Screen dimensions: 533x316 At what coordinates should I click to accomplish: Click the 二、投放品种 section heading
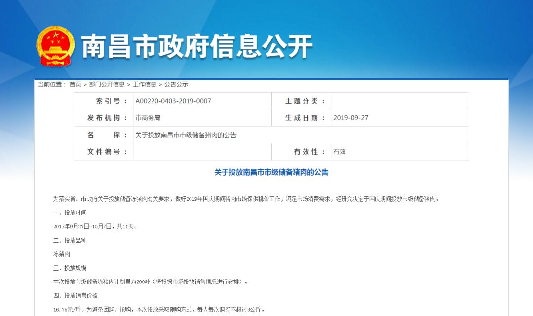point(70,240)
